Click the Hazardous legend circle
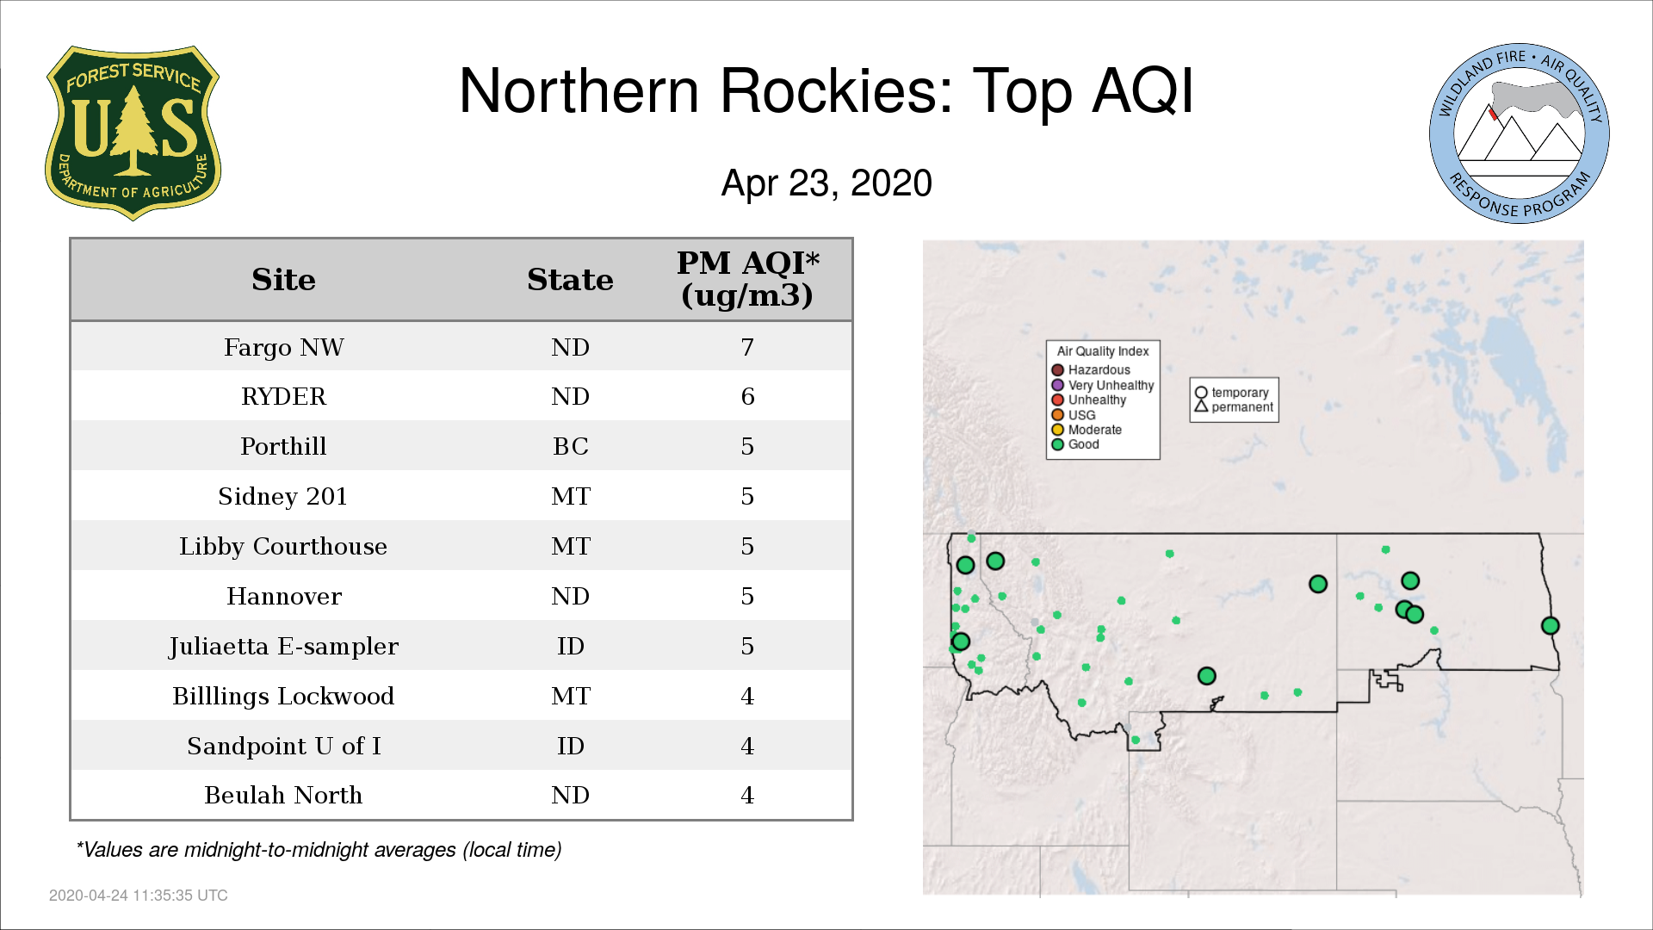This screenshot has height=930, width=1653. 1058,370
